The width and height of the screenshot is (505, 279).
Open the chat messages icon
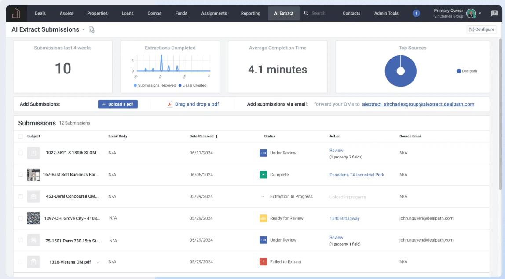(x=494, y=13)
